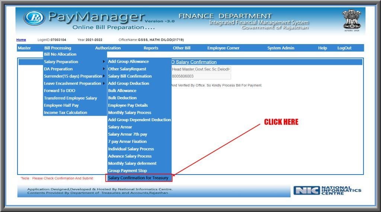Image resolution: width=381 pixels, height=212 pixels.
Task: Select Leave Encashment Preparation entry
Action: [x=73, y=83]
